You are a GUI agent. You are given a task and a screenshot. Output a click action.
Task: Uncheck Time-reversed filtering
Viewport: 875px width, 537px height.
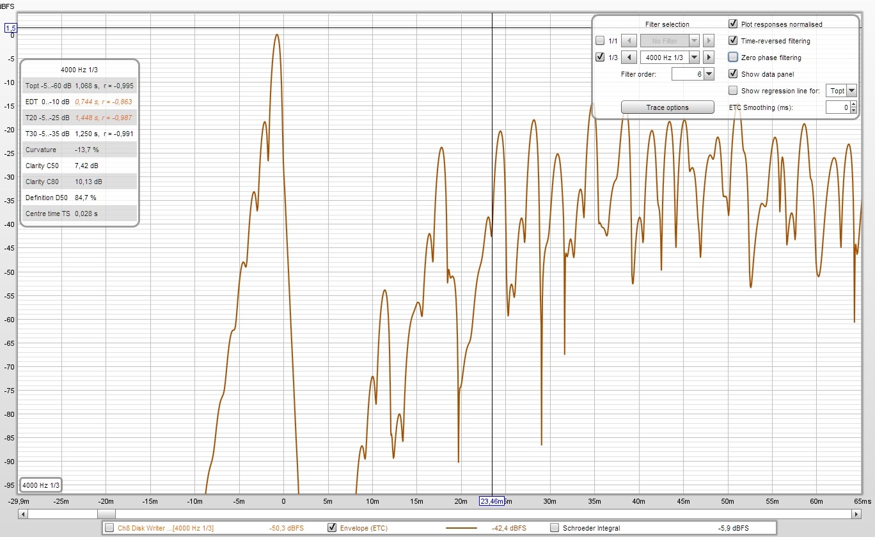(x=733, y=41)
